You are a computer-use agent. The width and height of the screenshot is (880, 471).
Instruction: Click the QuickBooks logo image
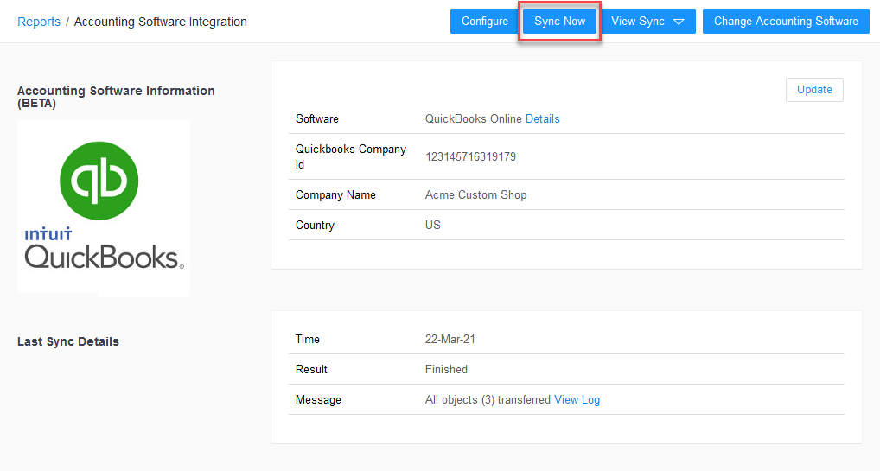104,207
